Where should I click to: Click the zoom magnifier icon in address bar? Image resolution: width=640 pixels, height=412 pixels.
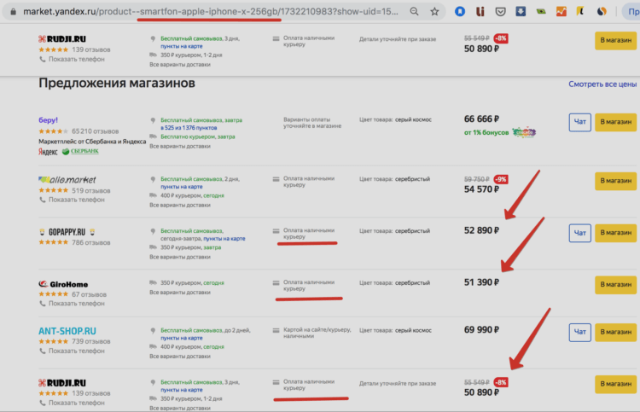point(414,11)
